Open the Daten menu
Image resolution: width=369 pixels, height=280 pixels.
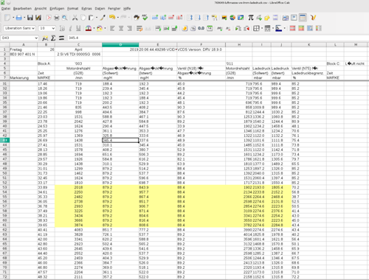coord(100,9)
